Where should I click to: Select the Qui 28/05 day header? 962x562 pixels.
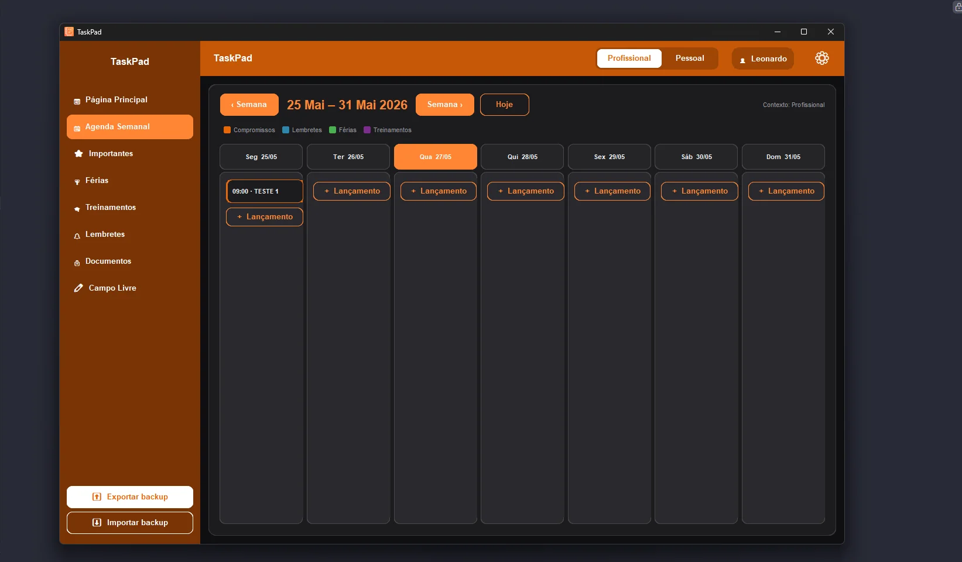(522, 157)
